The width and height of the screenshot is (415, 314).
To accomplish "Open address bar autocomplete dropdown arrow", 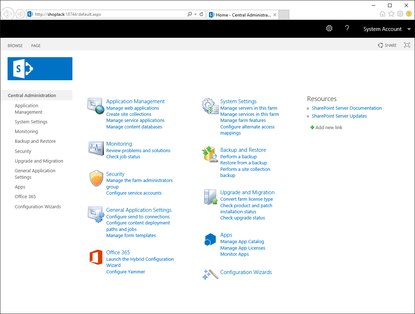I will pos(195,14).
